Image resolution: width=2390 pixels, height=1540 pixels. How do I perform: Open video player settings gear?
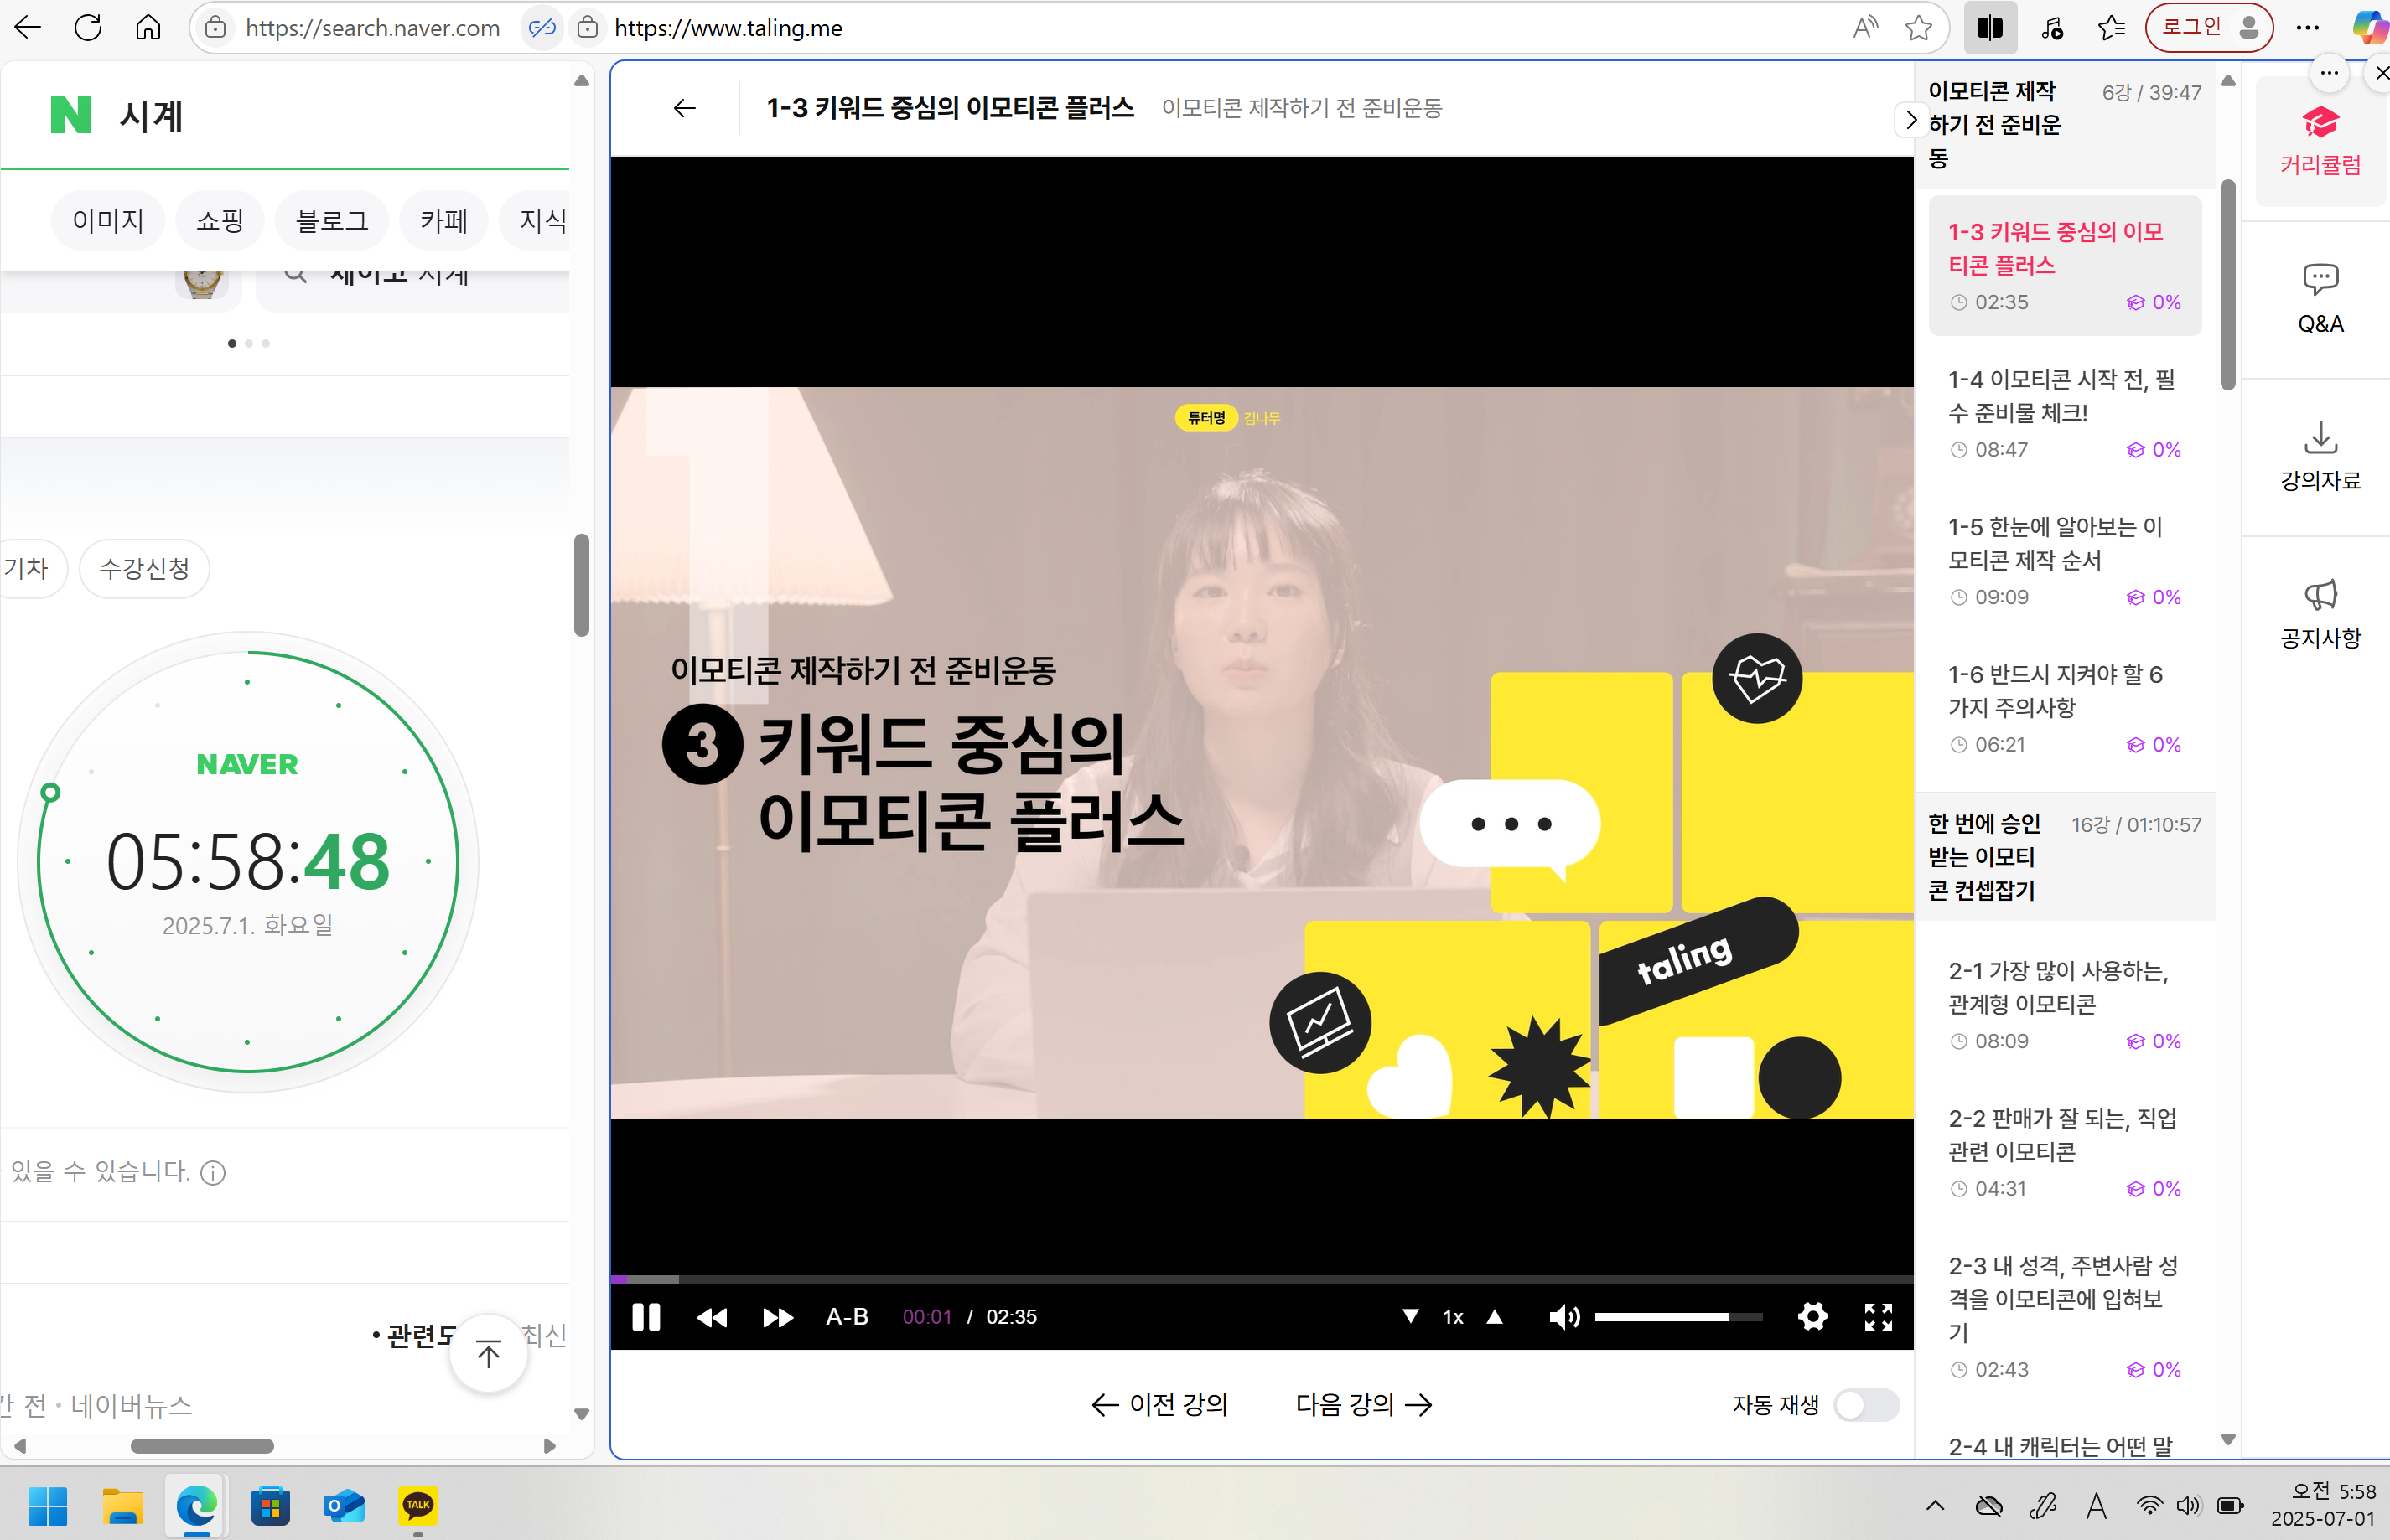point(1812,1317)
